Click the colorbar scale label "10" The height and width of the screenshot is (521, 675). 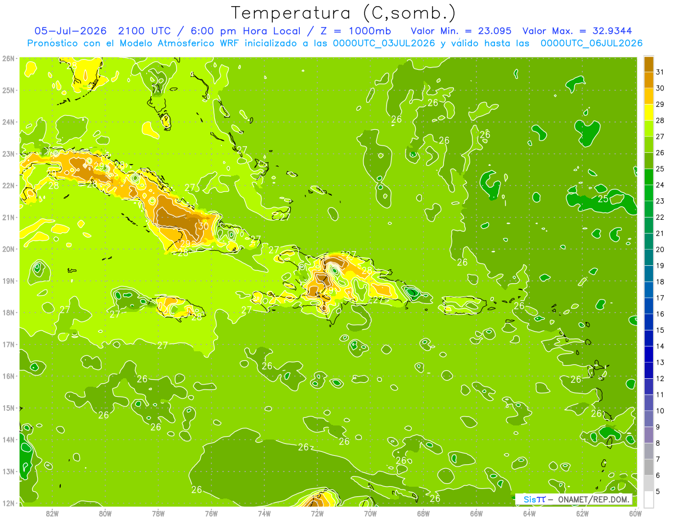click(x=660, y=411)
